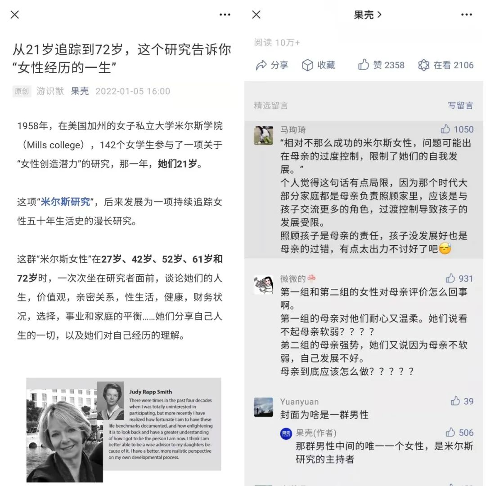Tap the 收藏 cube icon to save the article
The height and width of the screenshot is (486, 486).
click(x=307, y=65)
